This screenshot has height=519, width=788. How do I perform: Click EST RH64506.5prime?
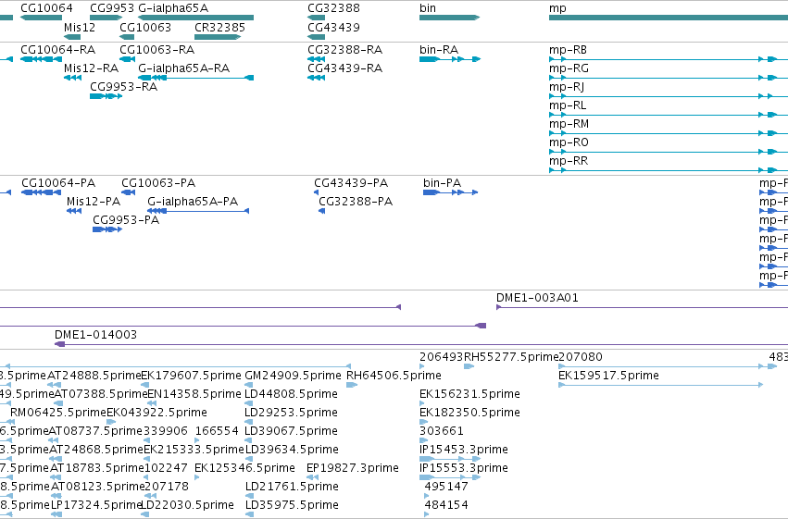[394, 376]
